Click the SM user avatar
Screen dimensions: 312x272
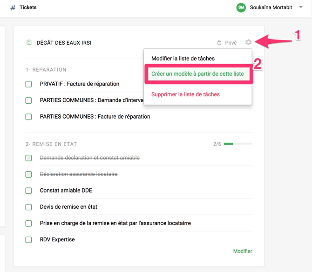pos(241,7)
